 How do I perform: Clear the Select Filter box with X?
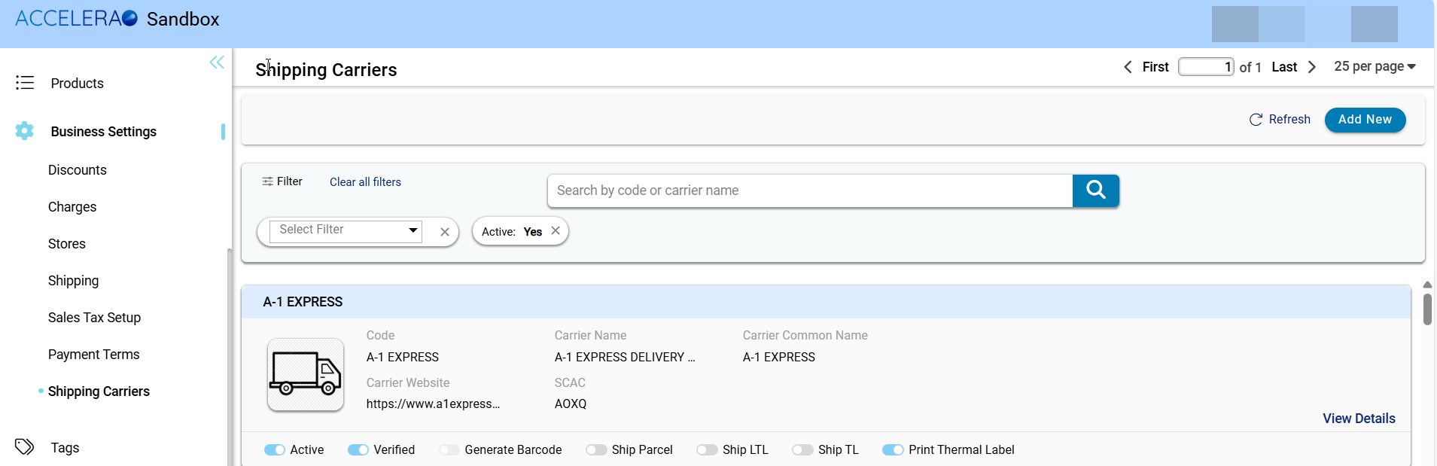445,232
